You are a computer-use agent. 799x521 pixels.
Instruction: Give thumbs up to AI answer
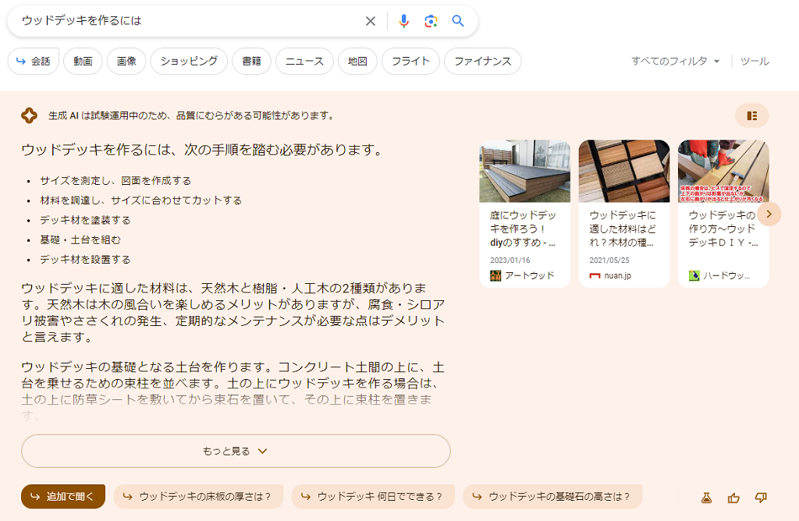(x=733, y=498)
